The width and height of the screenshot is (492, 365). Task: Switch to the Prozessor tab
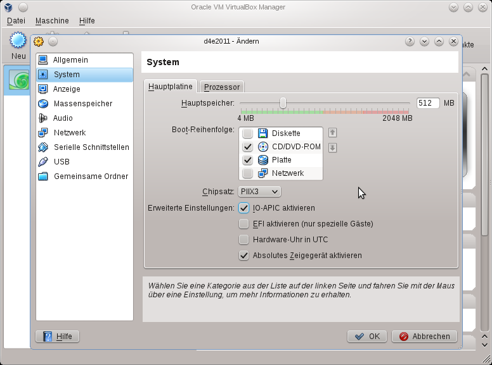click(x=222, y=87)
